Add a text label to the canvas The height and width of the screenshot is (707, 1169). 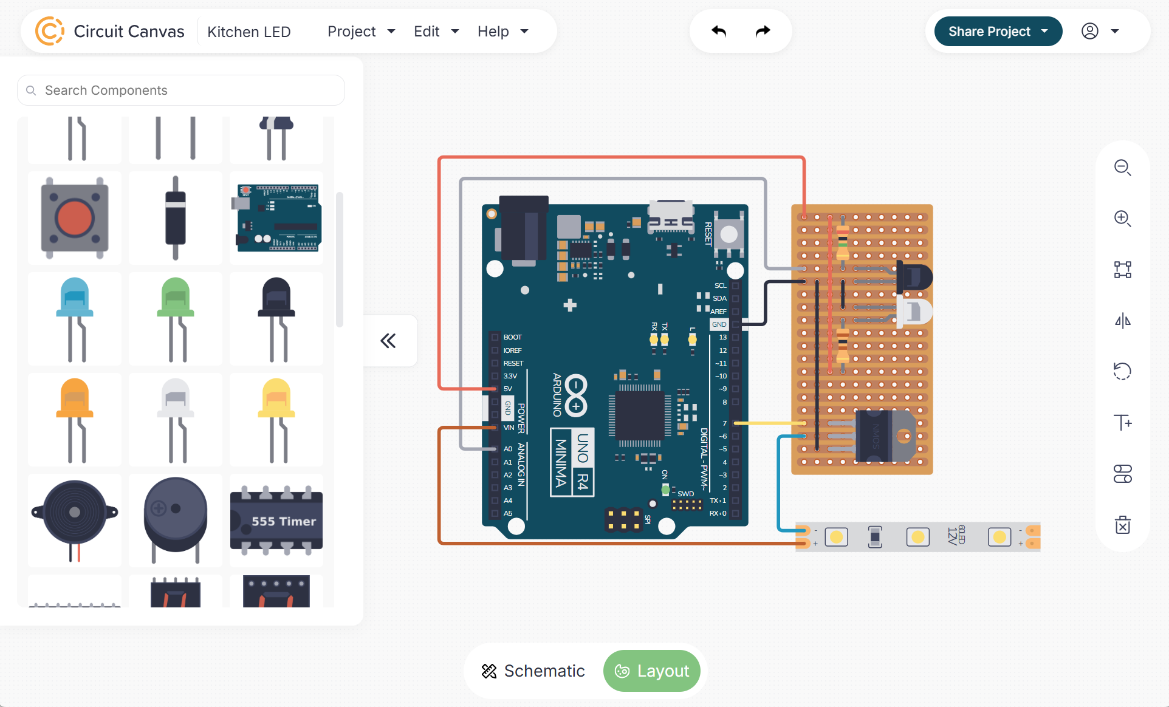[x=1123, y=422]
